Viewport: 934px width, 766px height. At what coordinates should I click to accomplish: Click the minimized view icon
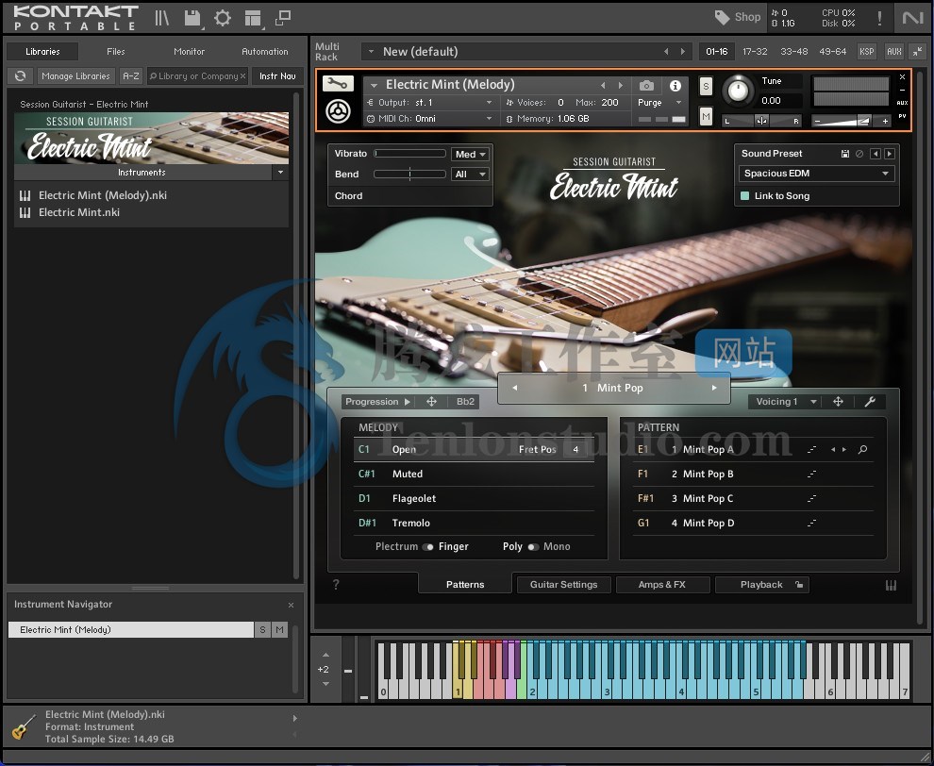(283, 18)
